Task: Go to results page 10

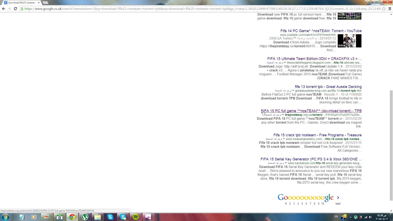Action: (323, 204)
